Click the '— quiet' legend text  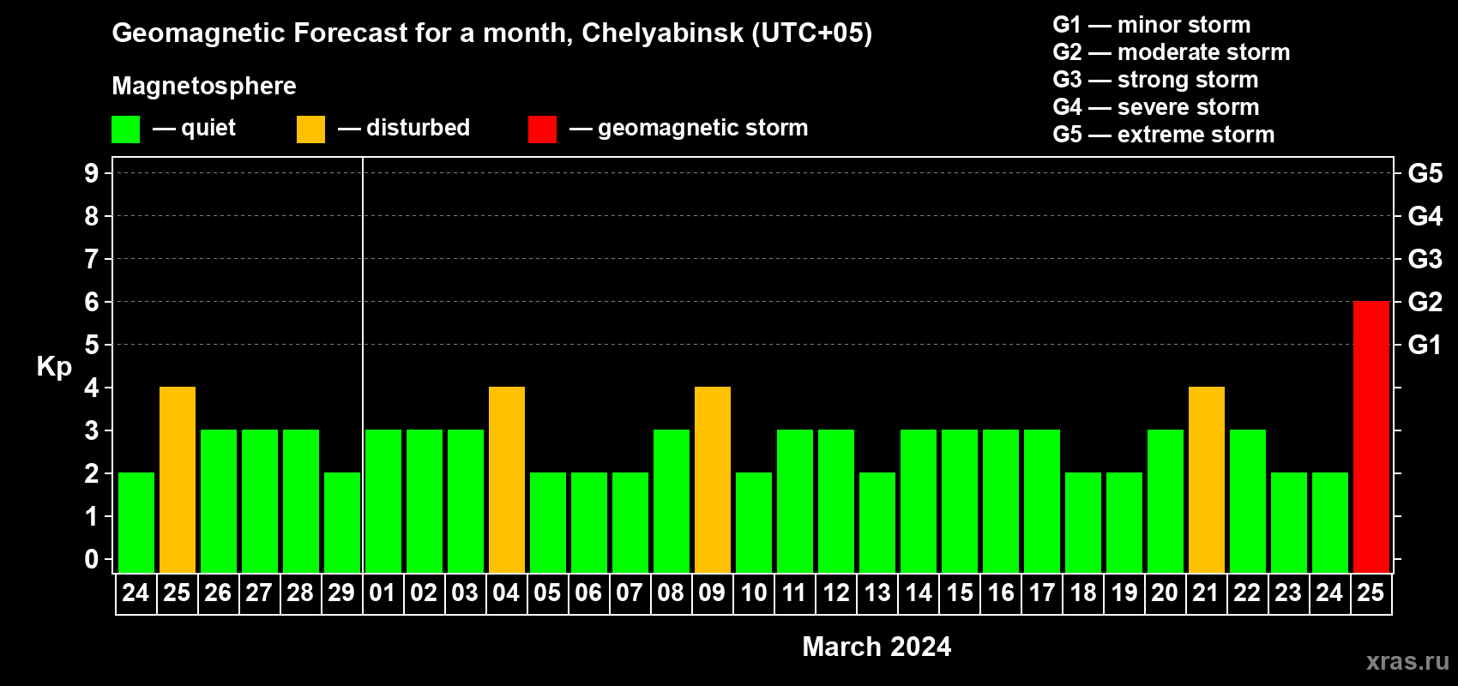tap(194, 128)
